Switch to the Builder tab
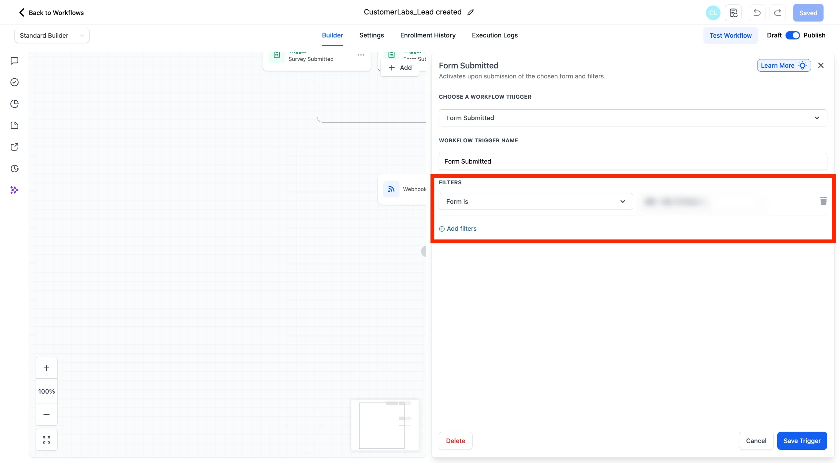 click(x=332, y=35)
